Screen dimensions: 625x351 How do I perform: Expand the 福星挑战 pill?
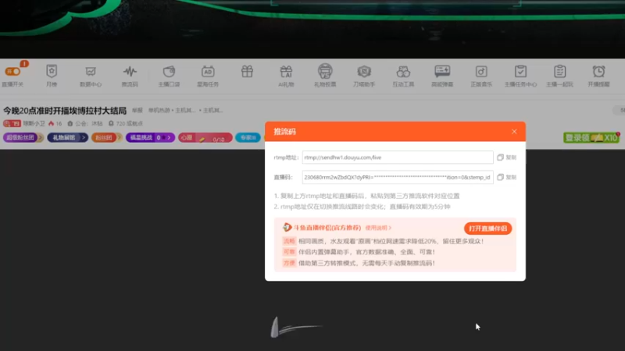pos(150,137)
